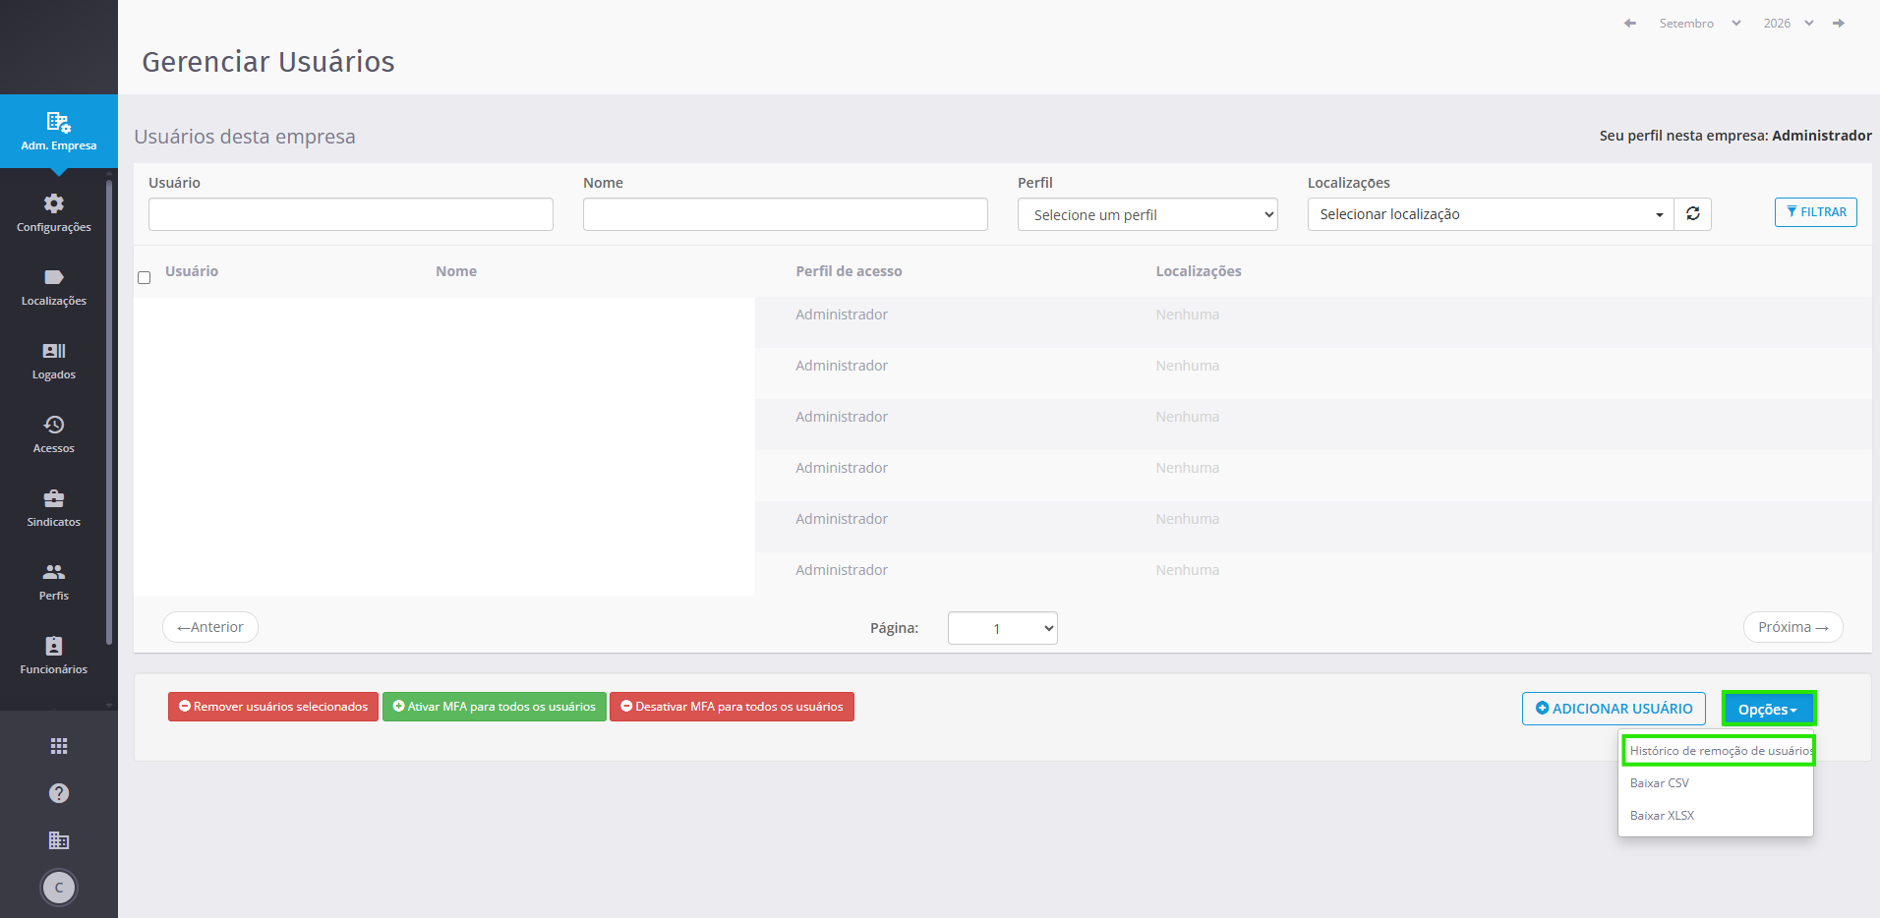Focus the Usuário filter input
1880x918 pixels.
click(351, 214)
